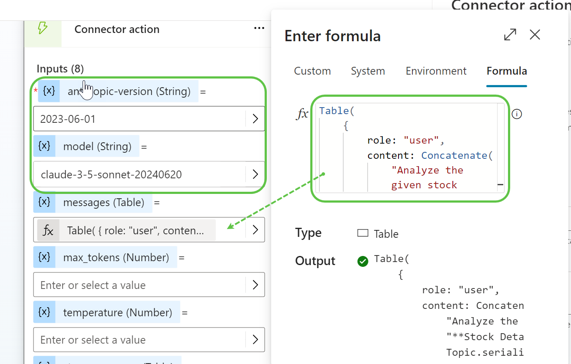Click the variable icon beside messages (Table)
The height and width of the screenshot is (364, 571).
[44, 202]
